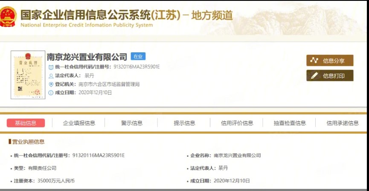Click the credit code icon beside 统一社会信用代码
This screenshot has height=191, width=369.
click(x=51, y=67)
